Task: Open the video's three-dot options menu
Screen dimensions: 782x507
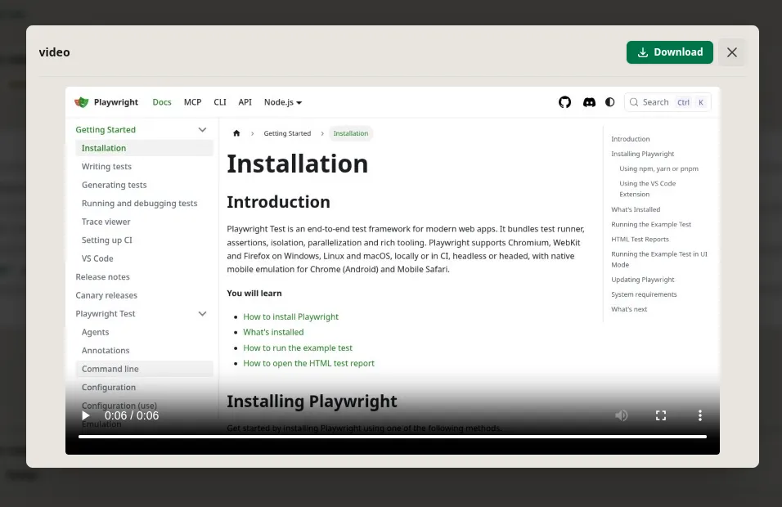Action: pos(699,415)
